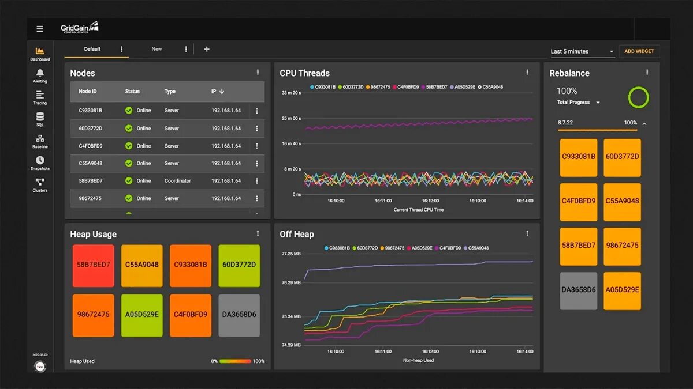Viewport: 693px width, 389px height.
Task: Select C933081B tile in Rebalance panel
Action: click(x=579, y=157)
